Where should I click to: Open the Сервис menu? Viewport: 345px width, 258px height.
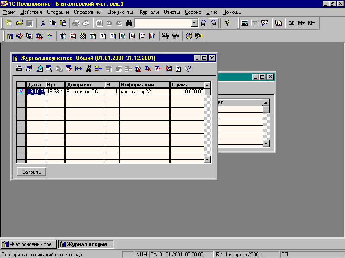[193, 12]
